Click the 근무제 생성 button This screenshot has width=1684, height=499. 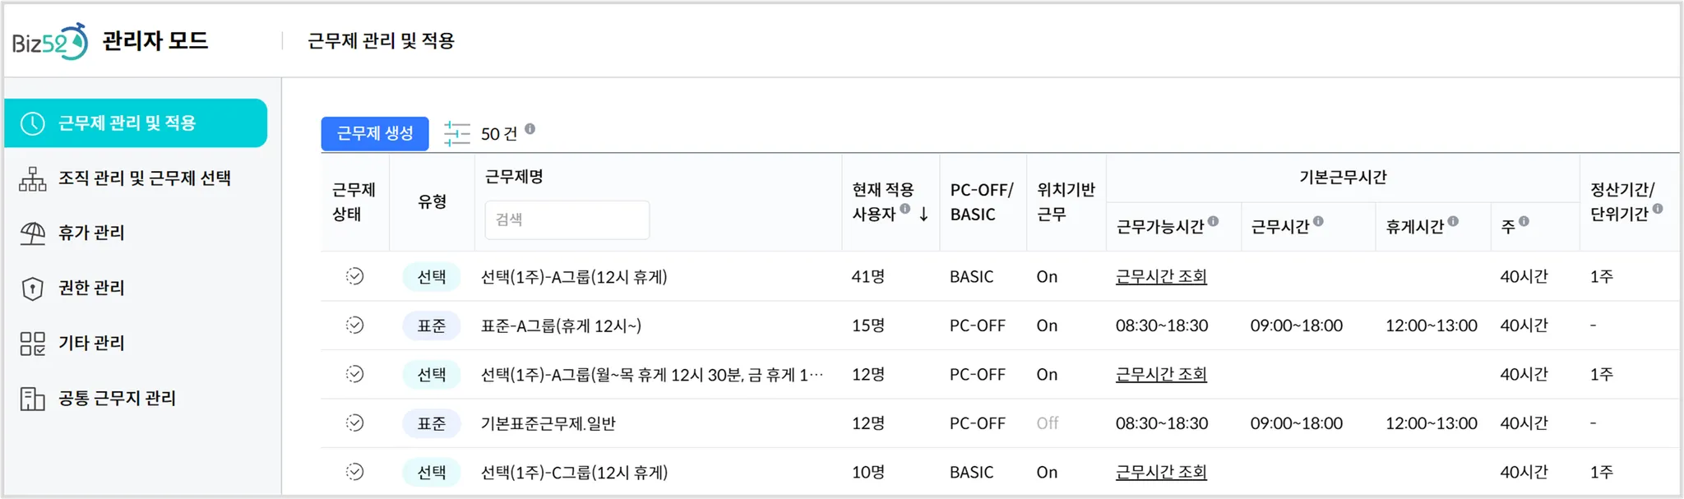(375, 133)
